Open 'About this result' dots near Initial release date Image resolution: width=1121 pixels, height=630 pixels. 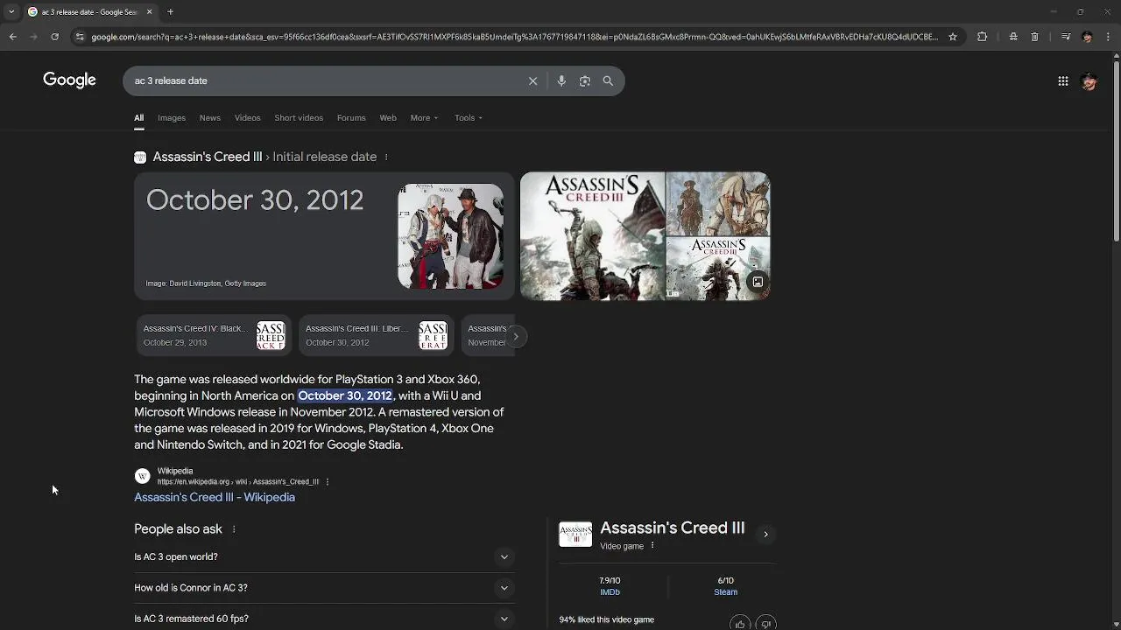coord(386,157)
